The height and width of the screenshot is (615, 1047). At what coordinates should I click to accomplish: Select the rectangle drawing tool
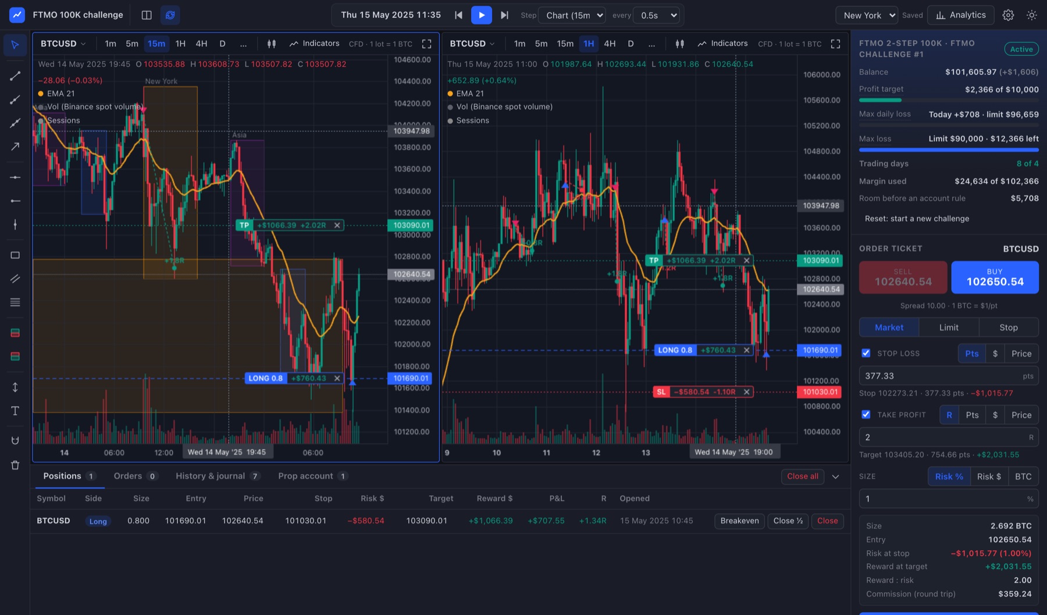(15, 255)
